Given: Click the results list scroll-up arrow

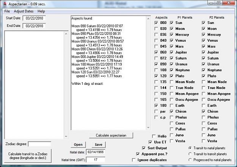Looking at the screenshot, I should pyautogui.click(x=148, y=19).
